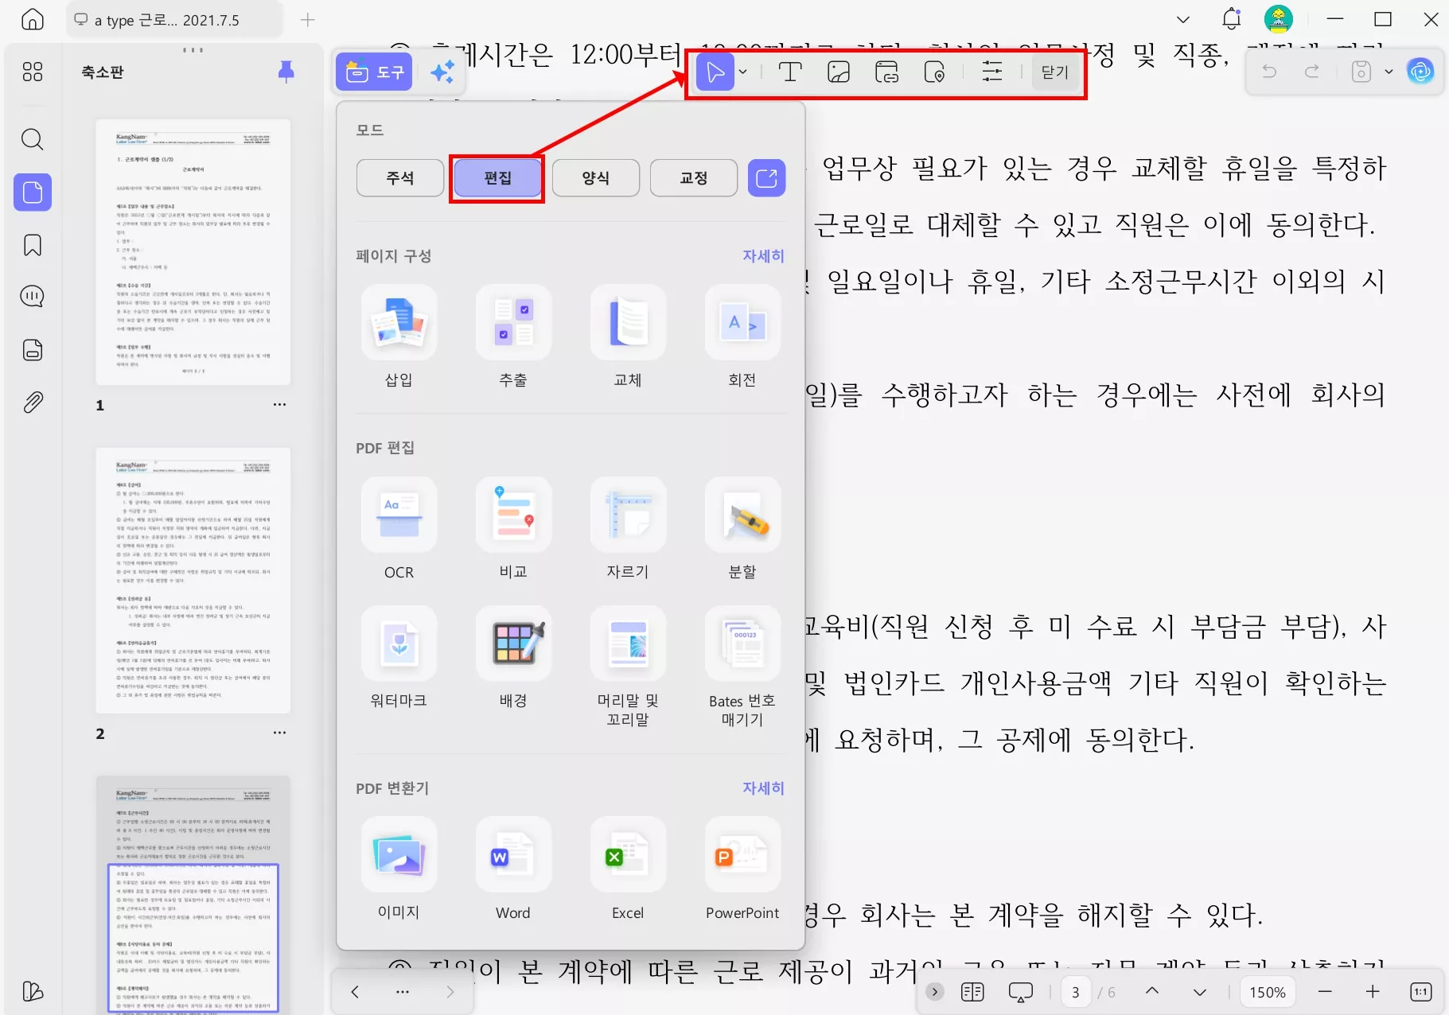Toggle 1:1 actual size zoom
Image resolution: width=1449 pixels, height=1015 pixels.
point(1421,991)
